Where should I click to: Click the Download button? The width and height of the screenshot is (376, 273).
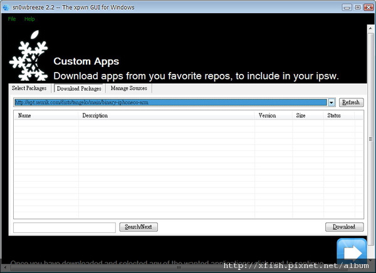pos(344,227)
